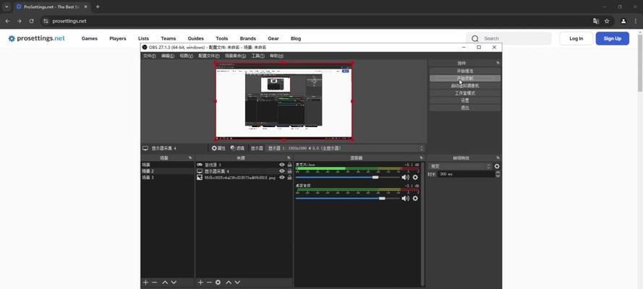Viewport: 643px width, 289px height.
Task: Open the Players link in site navigation
Action: (x=118, y=38)
